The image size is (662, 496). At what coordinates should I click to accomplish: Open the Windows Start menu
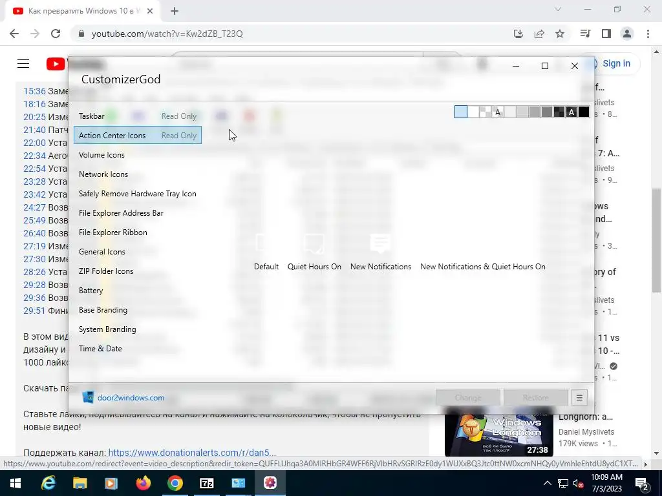[x=16, y=483]
